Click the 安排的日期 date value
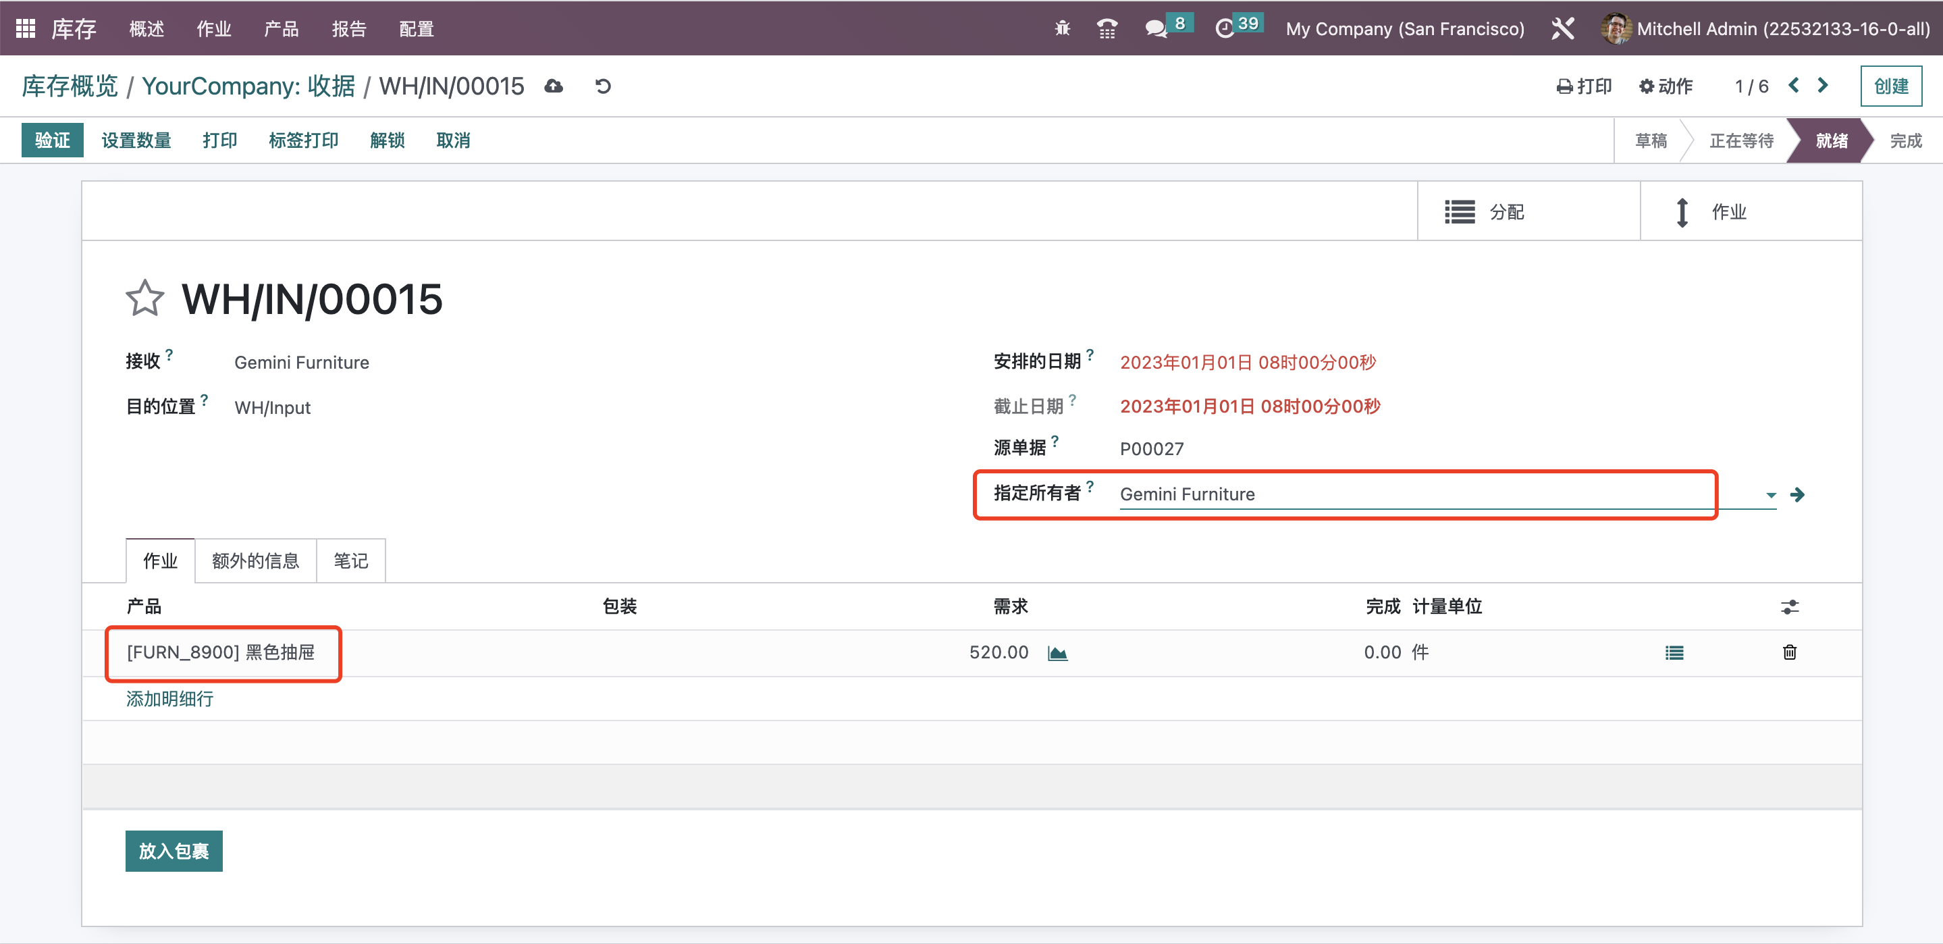The width and height of the screenshot is (1943, 944). pos(1248,362)
